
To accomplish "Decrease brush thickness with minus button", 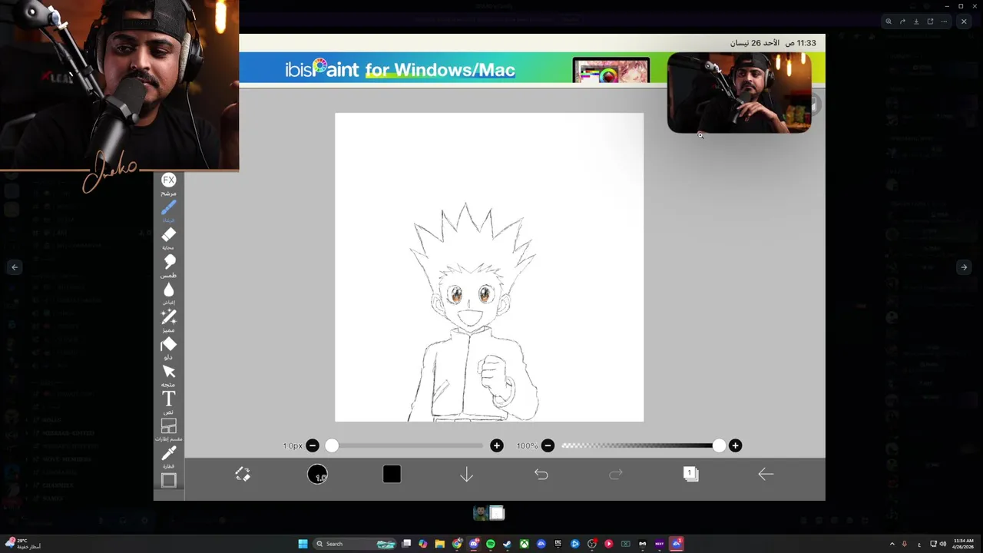I will tap(313, 445).
